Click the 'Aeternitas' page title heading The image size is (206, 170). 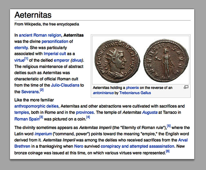(x=33, y=15)
